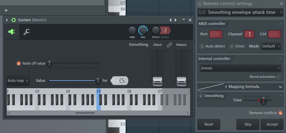The image size is (286, 133).
Task: Open channel settings via the wrench icon
Action: point(27,32)
